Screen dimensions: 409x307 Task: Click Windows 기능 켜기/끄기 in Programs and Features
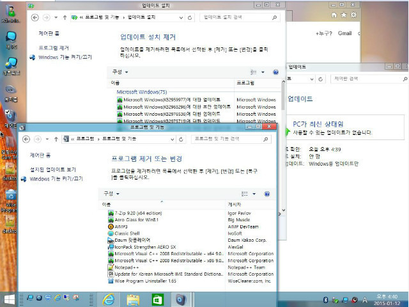point(56,179)
